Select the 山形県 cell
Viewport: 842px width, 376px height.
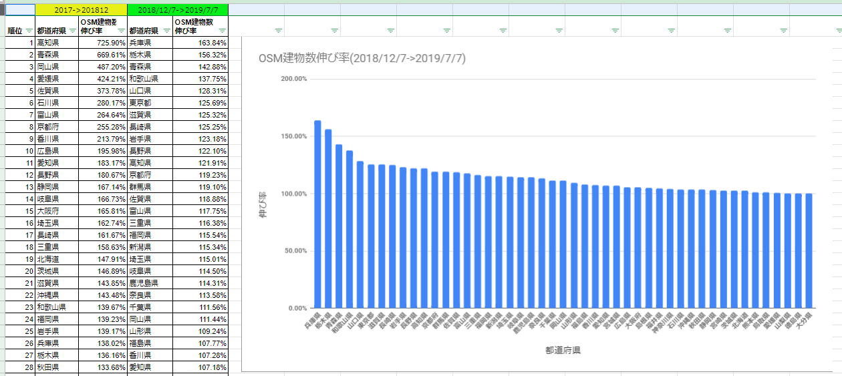coord(150,331)
